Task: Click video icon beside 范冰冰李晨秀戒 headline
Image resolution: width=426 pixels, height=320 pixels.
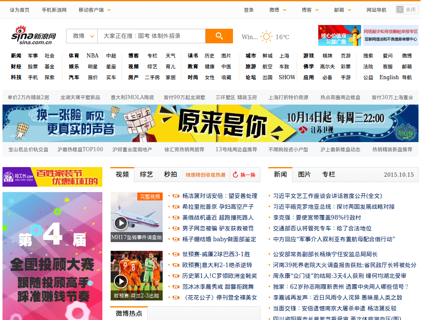Action: pyautogui.click(x=176, y=287)
